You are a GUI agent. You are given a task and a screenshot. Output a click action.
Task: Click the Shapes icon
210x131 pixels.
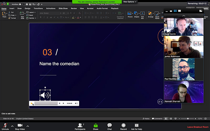(136, 13)
